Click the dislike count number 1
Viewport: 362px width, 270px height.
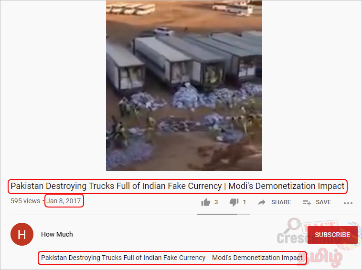coord(244,202)
